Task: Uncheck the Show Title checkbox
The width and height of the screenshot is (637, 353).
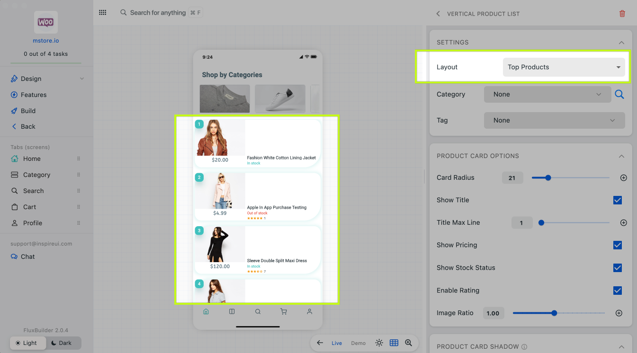Action: pyautogui.click(x=617, y=200)
